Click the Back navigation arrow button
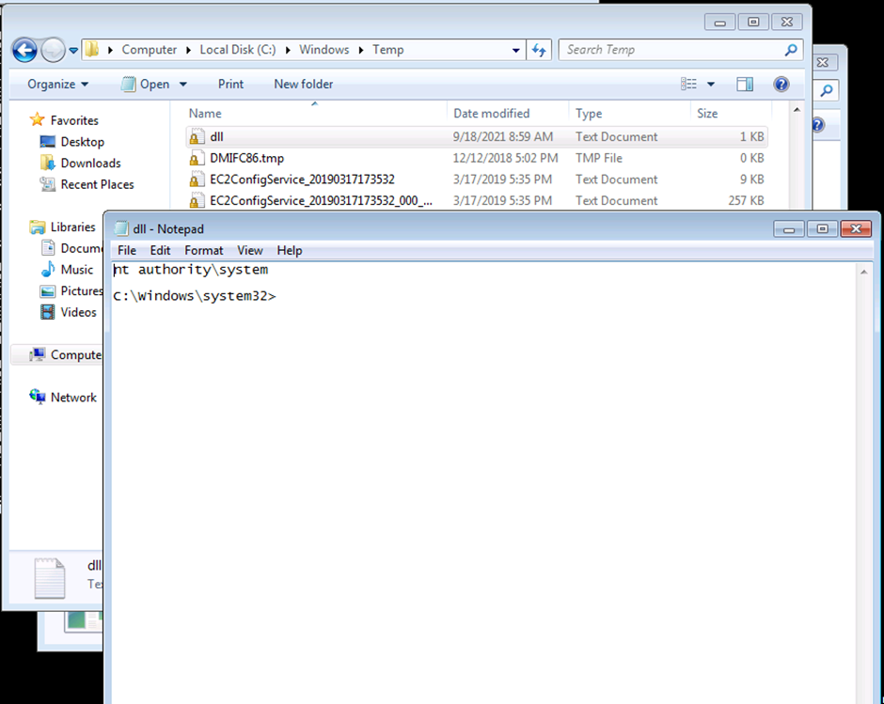This screenshot has width=884, height=704. (24, 50)
